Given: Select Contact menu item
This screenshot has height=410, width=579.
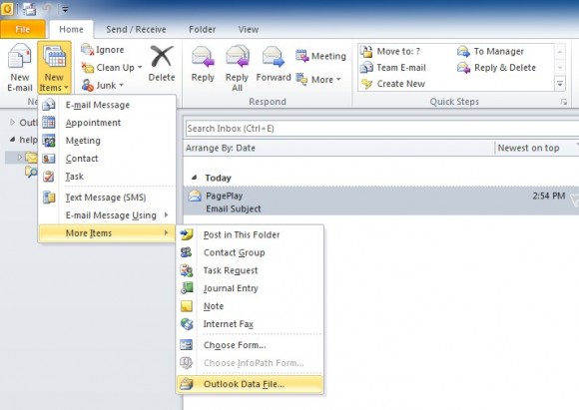Looking at the screenshot, I should pos(107,159).
